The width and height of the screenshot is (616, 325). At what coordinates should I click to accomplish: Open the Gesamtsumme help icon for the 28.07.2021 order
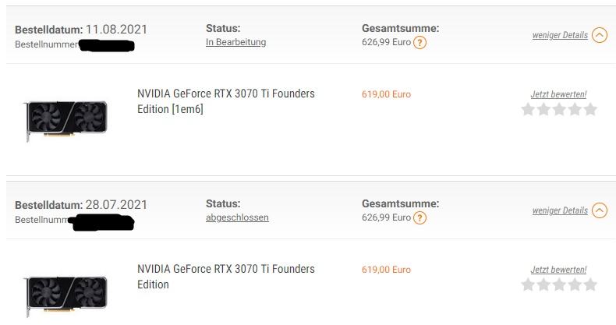(420, 217)
